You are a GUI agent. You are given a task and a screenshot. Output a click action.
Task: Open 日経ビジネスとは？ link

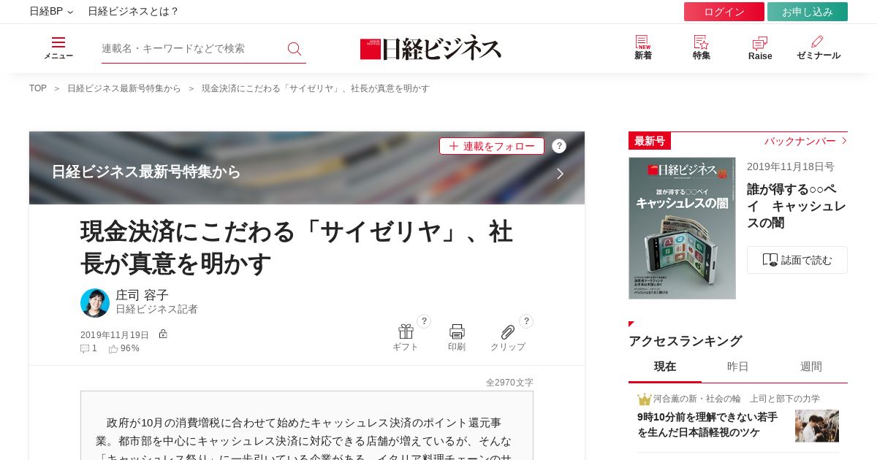tap(133, 12)
